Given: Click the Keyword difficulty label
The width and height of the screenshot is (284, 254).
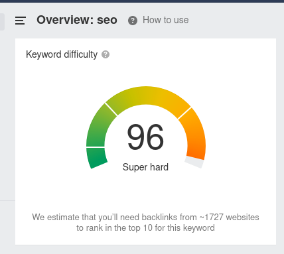Looking at the screenshot, I should point(62,54).
